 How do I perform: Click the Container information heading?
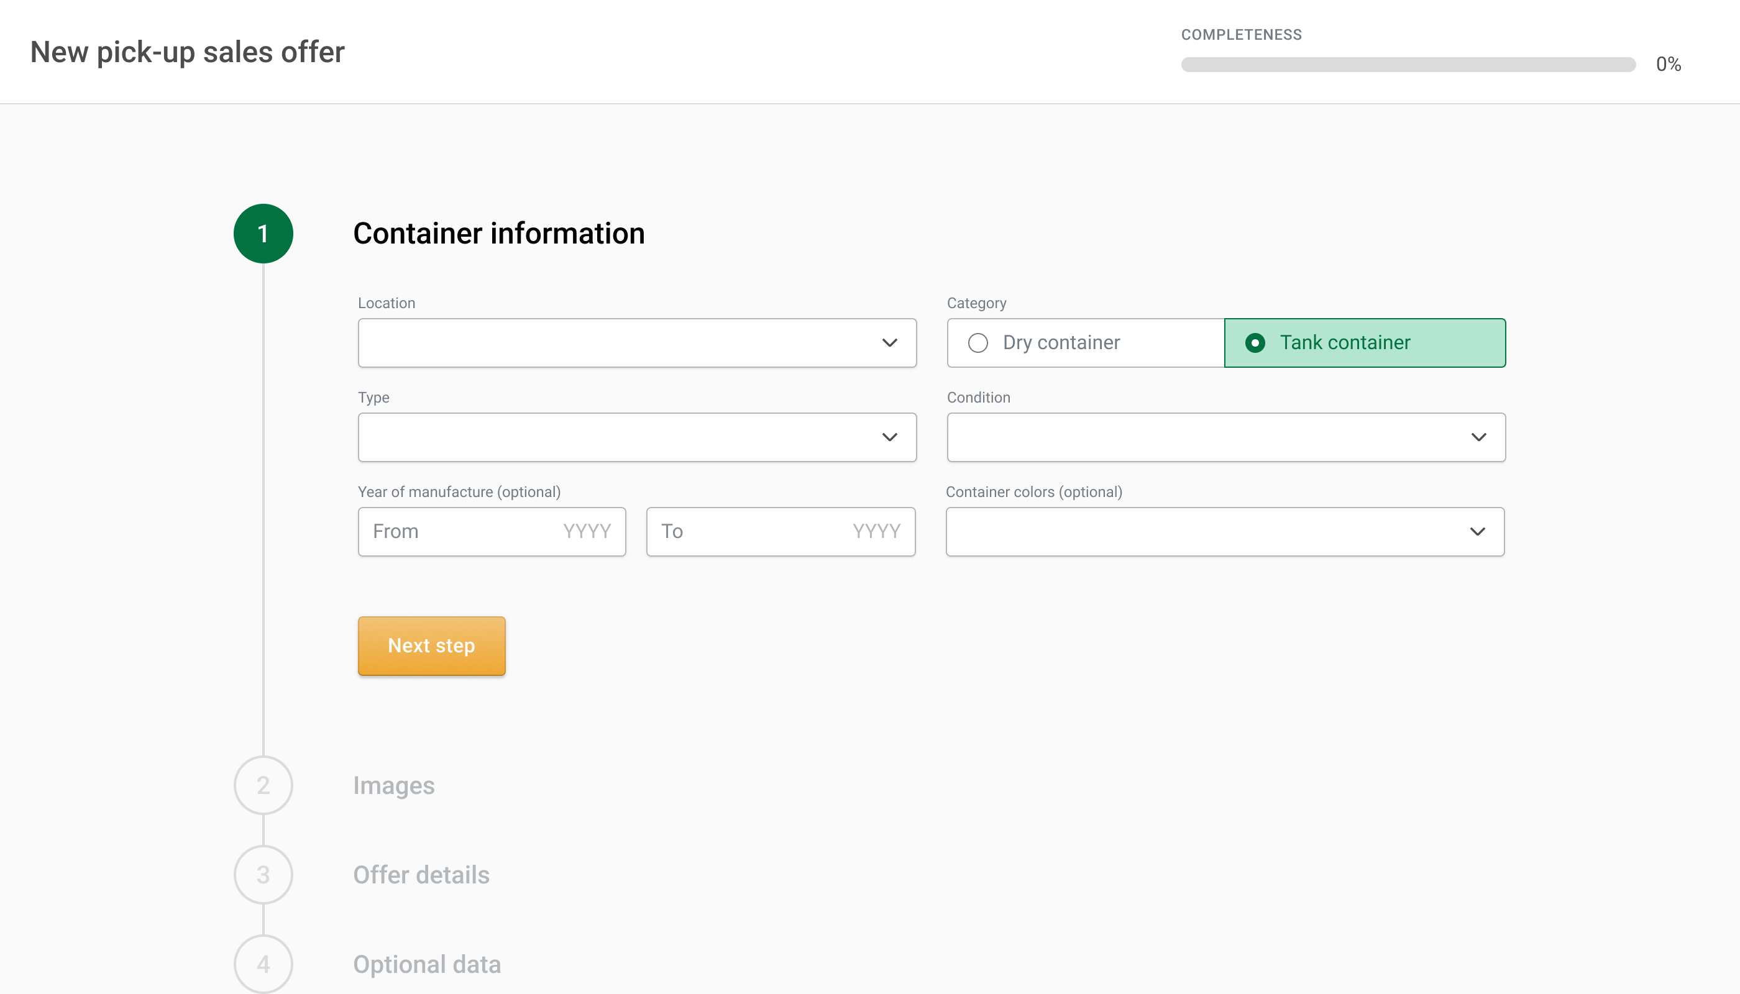498,234
